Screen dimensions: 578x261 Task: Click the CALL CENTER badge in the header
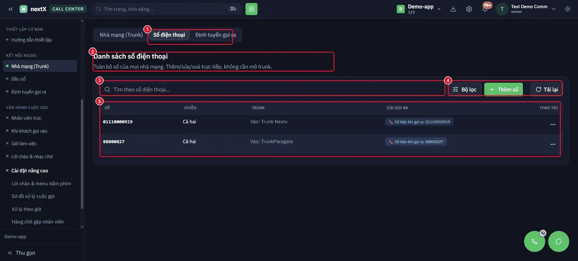coord(68,9)
